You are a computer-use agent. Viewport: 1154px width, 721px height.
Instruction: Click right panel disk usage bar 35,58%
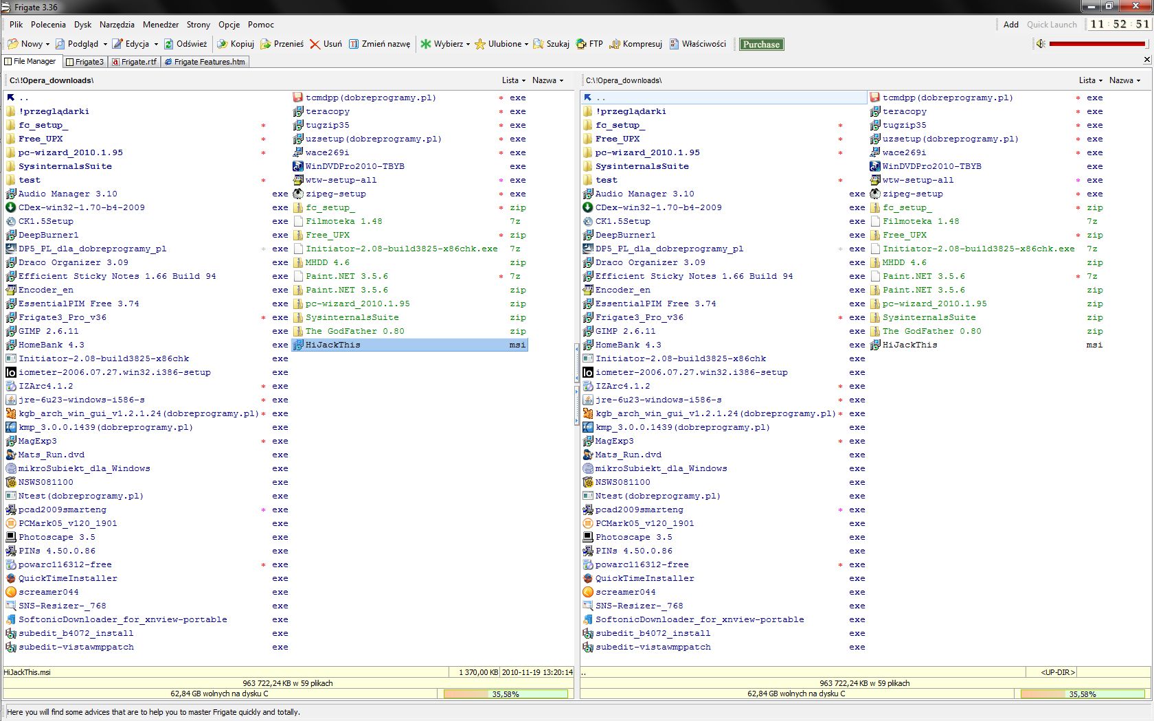pyautogui.click(x=1083, y=694)
